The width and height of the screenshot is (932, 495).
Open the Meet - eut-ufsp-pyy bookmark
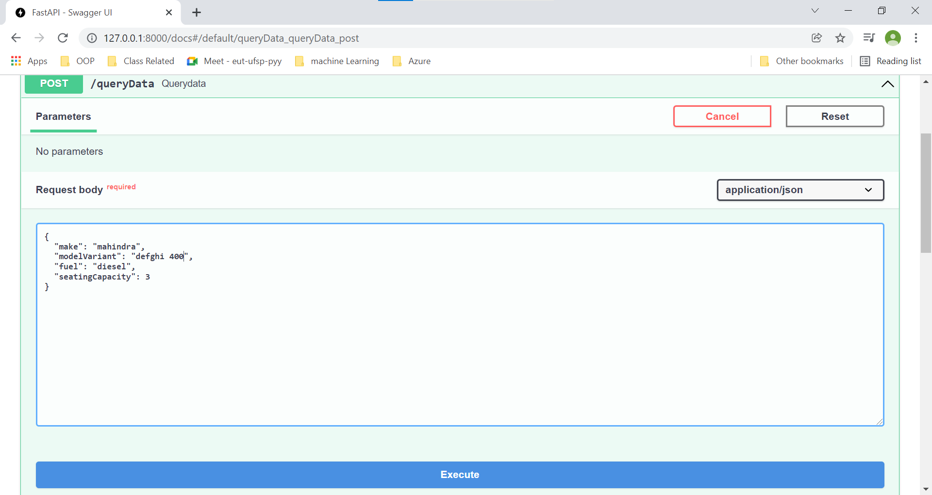(234, 61)
